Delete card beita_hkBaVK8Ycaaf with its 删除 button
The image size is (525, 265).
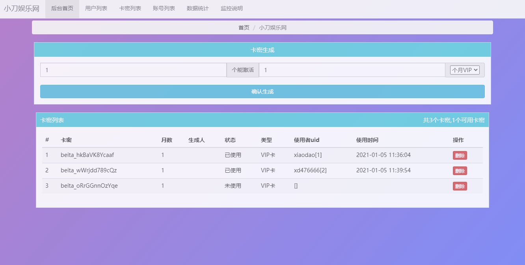[460, 155]
